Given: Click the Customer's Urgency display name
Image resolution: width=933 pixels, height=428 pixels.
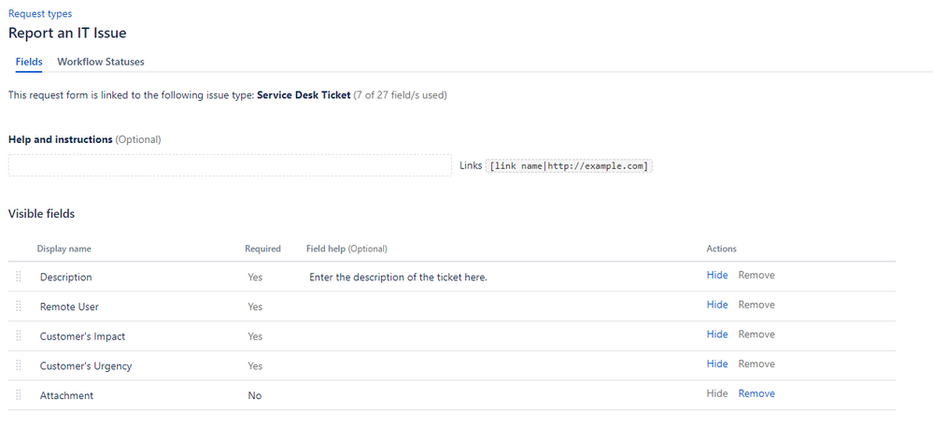Looking at the screenshot, I should (x=86, y=366).
